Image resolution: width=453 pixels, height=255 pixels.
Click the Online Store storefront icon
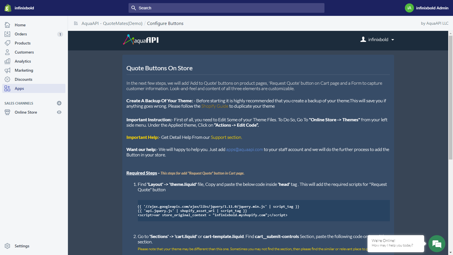point(7,112)
